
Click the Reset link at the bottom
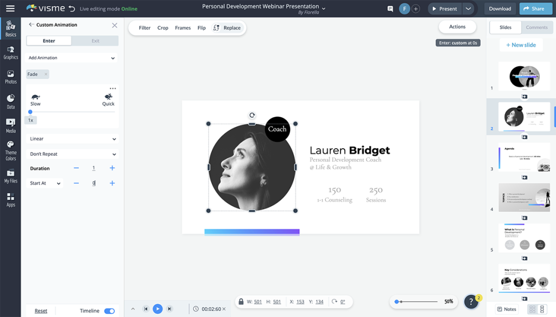[x=41, y=310]
